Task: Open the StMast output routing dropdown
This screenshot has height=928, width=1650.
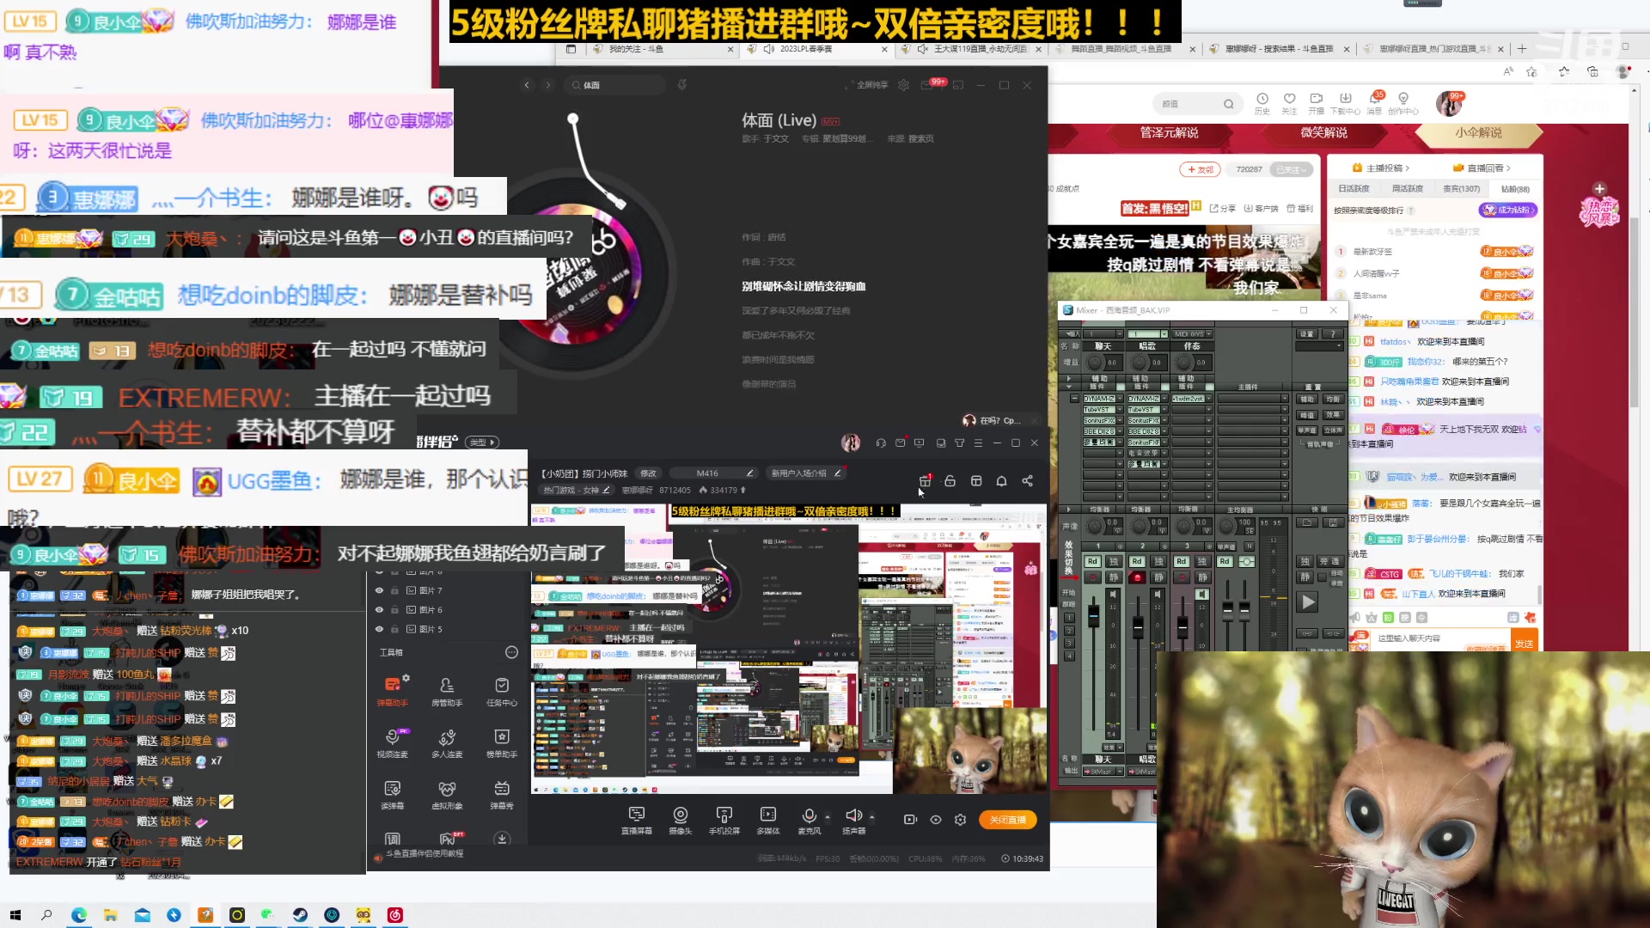Action: (1120, 772)
